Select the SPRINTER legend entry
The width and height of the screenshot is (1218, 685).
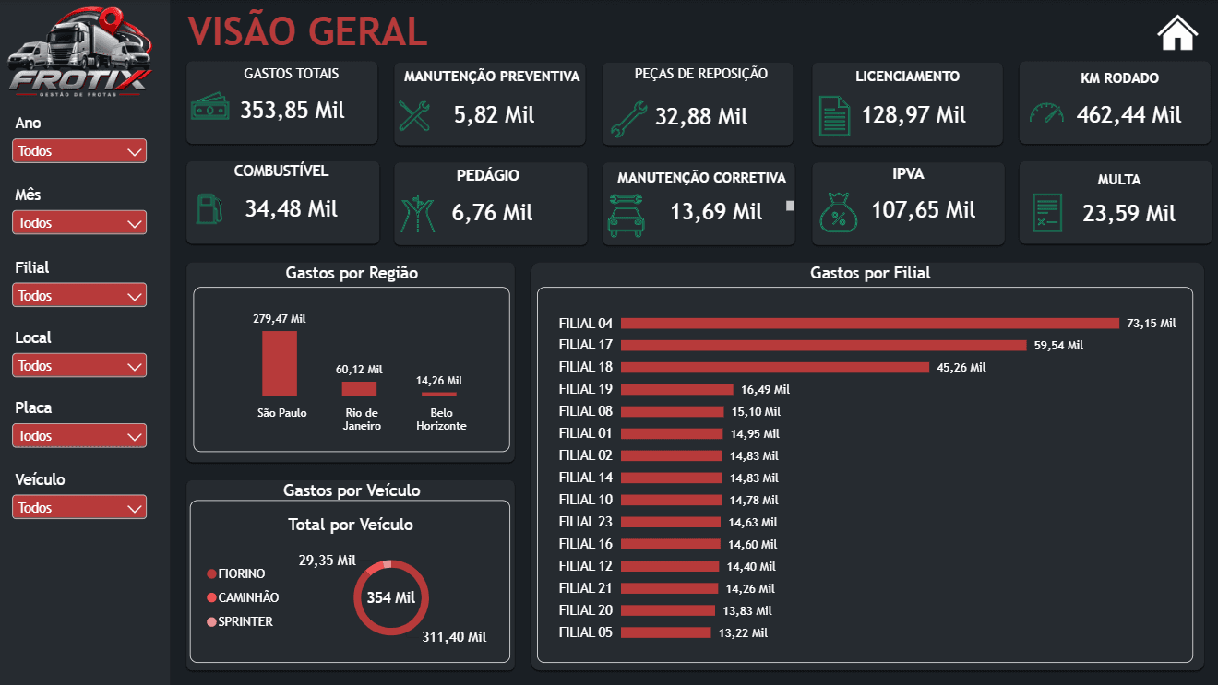241,621
